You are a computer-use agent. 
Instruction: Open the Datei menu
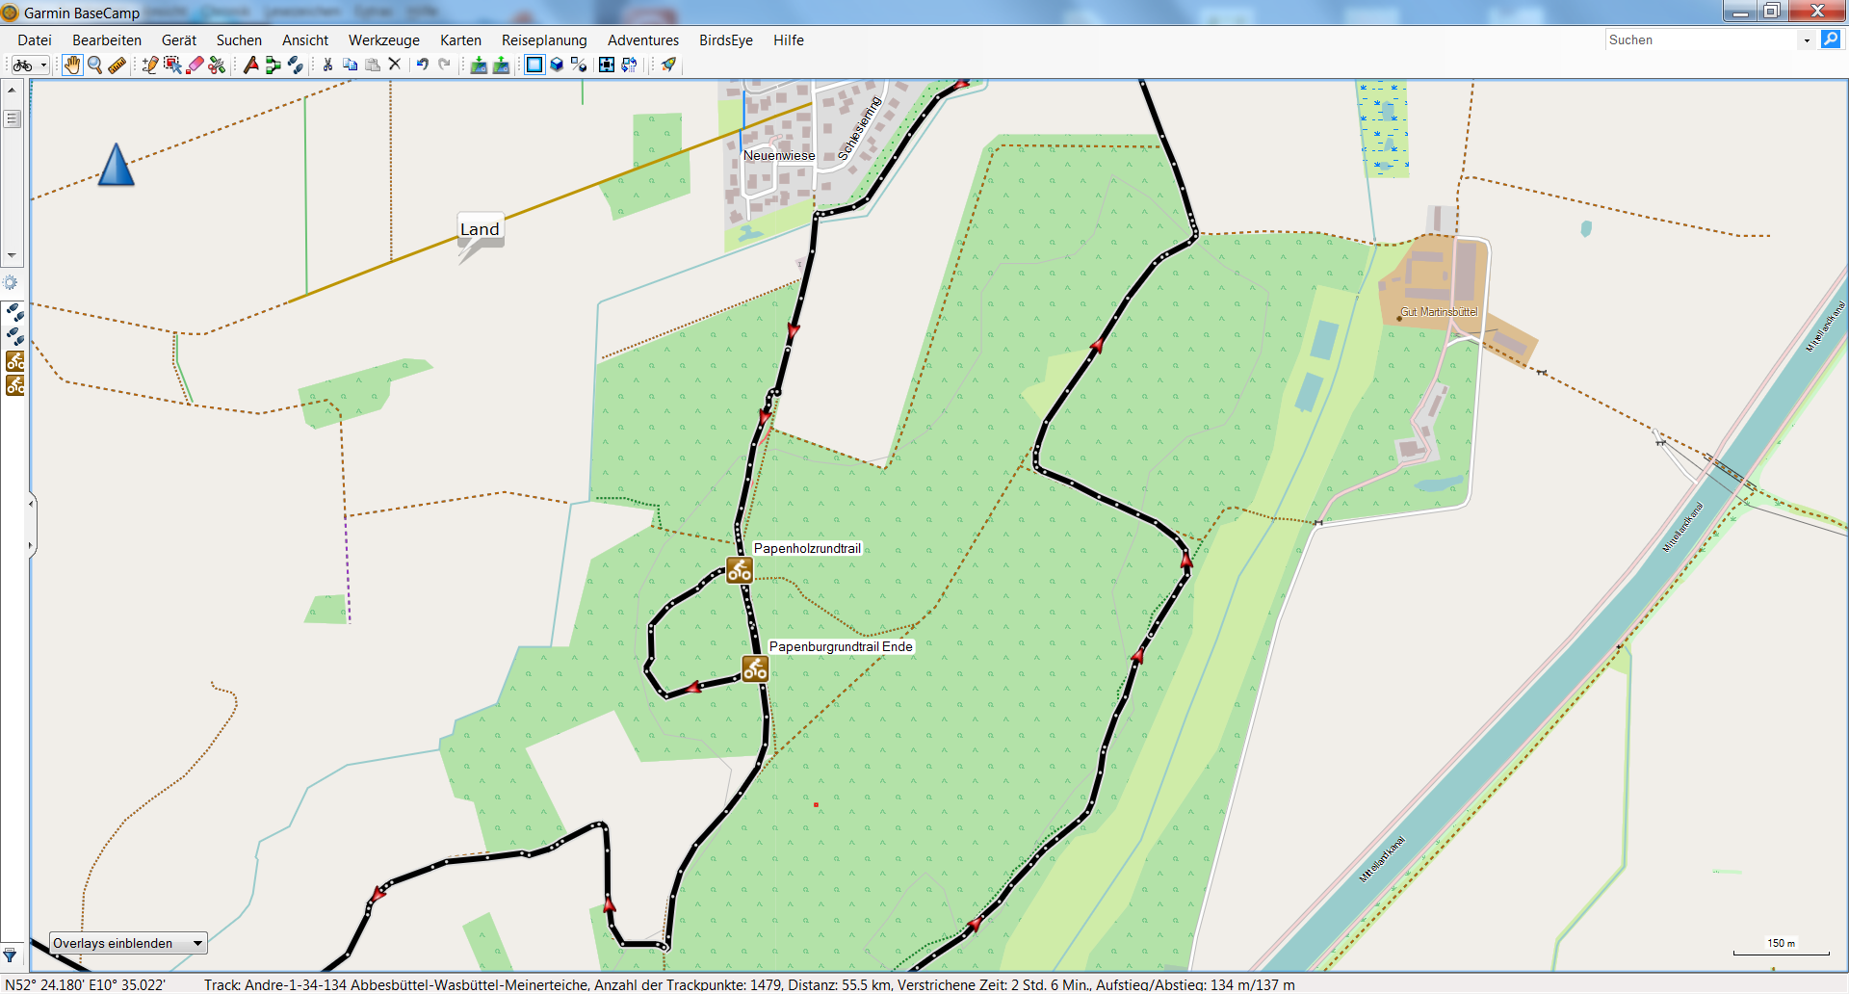(35, 40)
